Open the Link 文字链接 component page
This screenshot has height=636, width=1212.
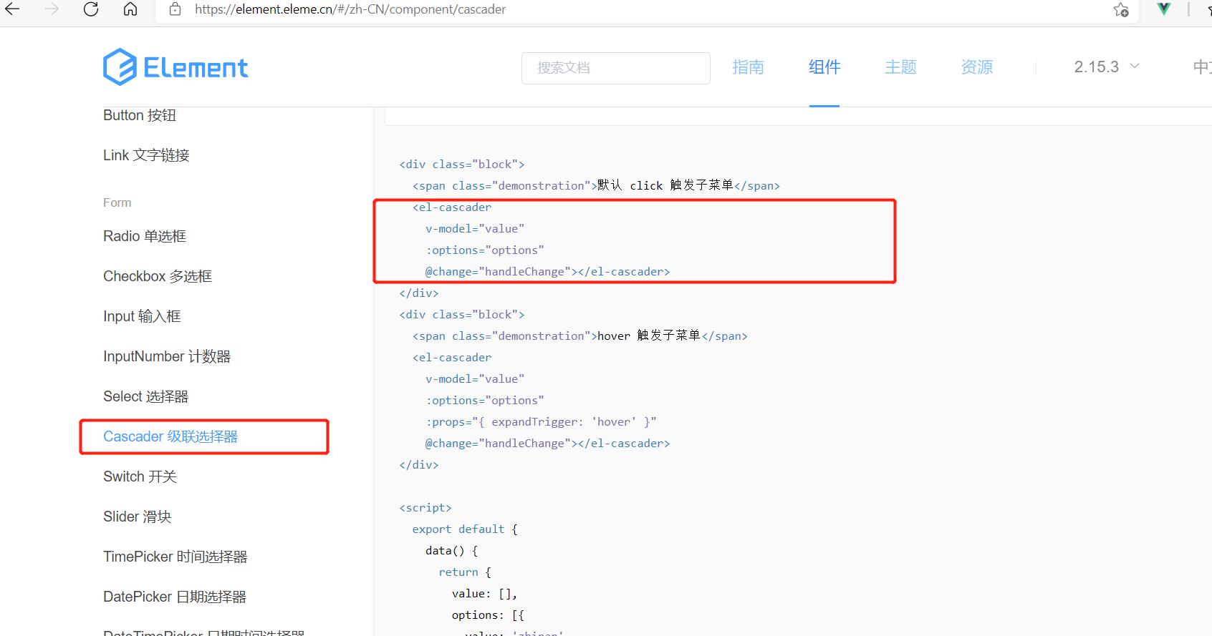[x=146, y=155]
